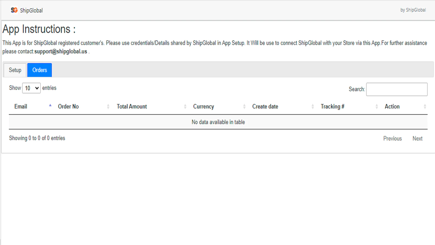Click the ShipGlobal brand name text
This screenshot has width=435, height=245.
coord(31,10)
